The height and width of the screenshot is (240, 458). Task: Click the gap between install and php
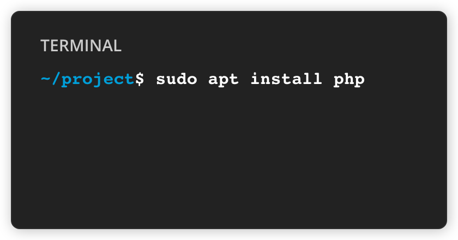(x=328, y=79)
